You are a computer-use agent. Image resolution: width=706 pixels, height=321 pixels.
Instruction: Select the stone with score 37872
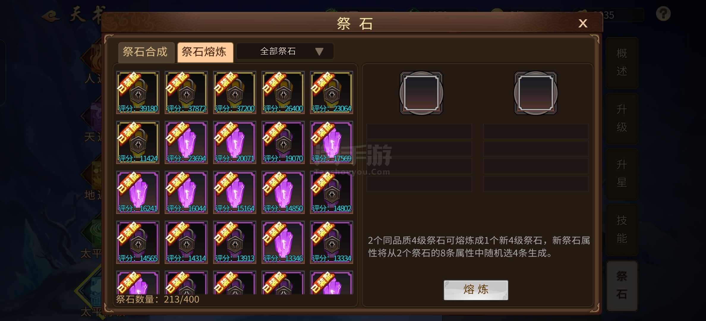click(x=186, y=92)
